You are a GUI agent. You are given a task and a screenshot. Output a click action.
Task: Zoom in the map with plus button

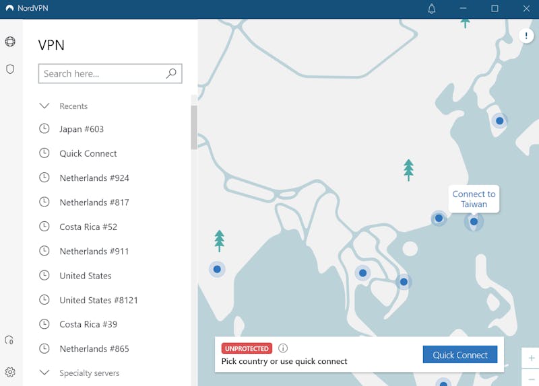[531, 358]
